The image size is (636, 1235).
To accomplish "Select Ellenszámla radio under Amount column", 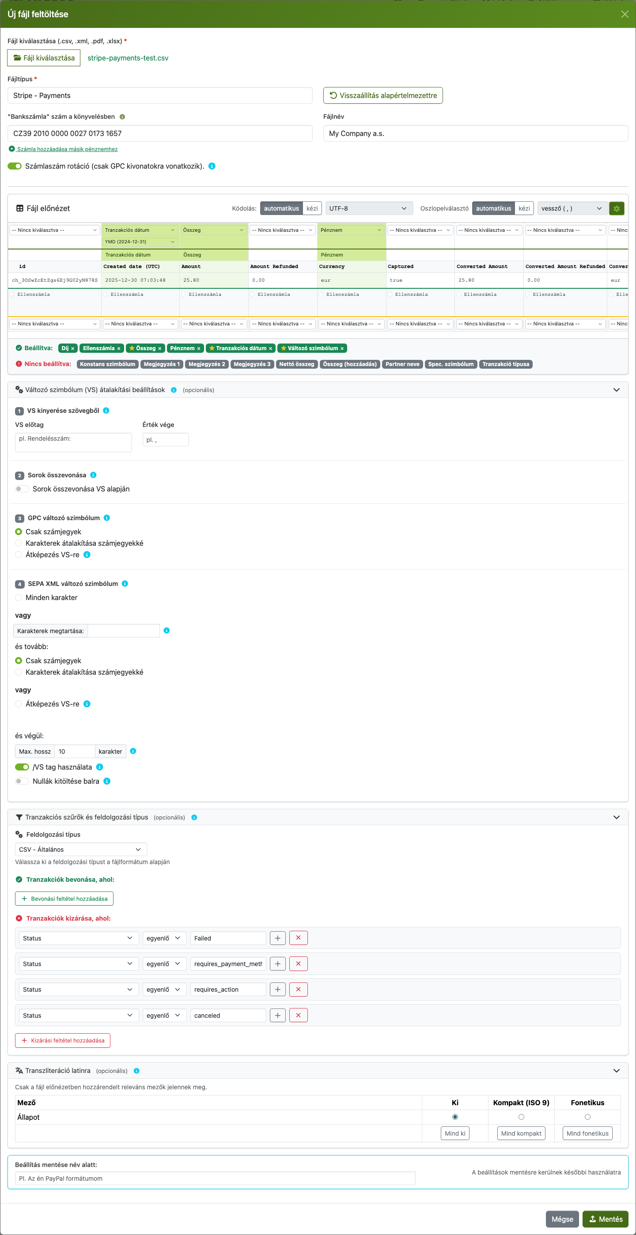I will coord(184,295).
